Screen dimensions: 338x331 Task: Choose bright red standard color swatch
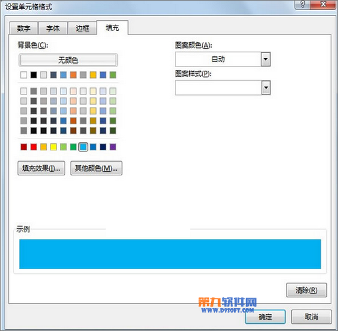(34, 147)
